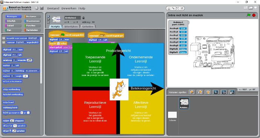Viewport: 260px width, 138px height.
Task: Open pin dropdown in motor uit block
Action: pos(13,65)
